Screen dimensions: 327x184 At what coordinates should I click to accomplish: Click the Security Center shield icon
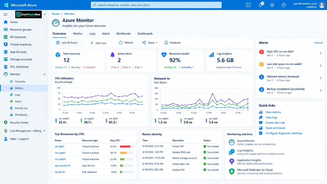click(x=5, y=123)
